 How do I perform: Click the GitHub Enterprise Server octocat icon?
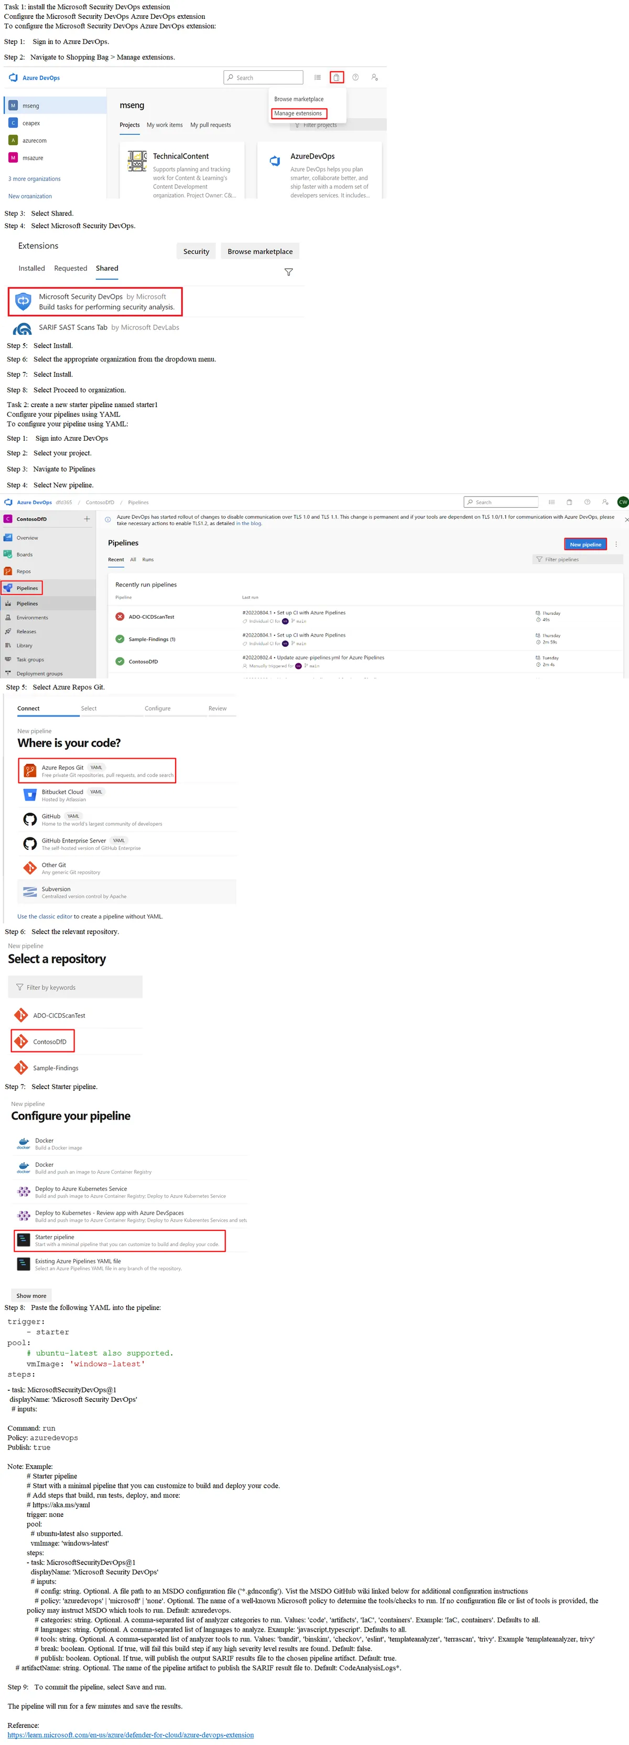(30, 843)
